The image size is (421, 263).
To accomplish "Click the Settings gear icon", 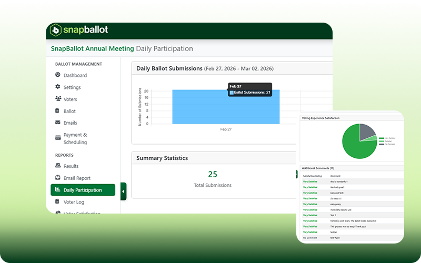I will point(58,86).
